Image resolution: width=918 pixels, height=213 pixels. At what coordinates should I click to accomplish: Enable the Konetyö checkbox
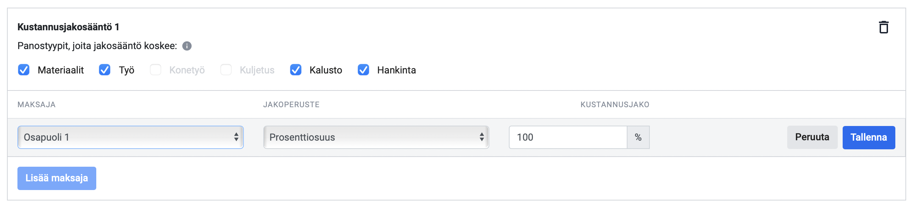155,70
